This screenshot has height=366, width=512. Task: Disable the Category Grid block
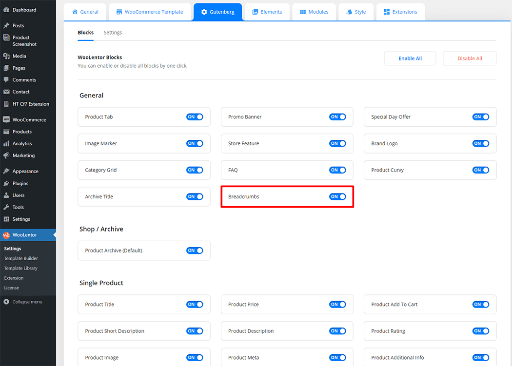pos(195,170)
